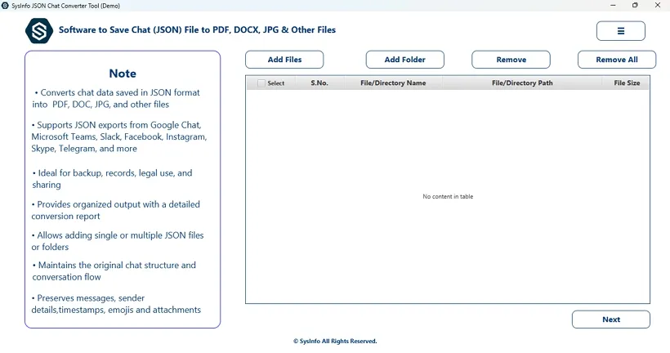Viewport: 670px width, 353px height.
Task: Click 'Supports JSON exports from Google Chat' note
Action: point(119,136)
